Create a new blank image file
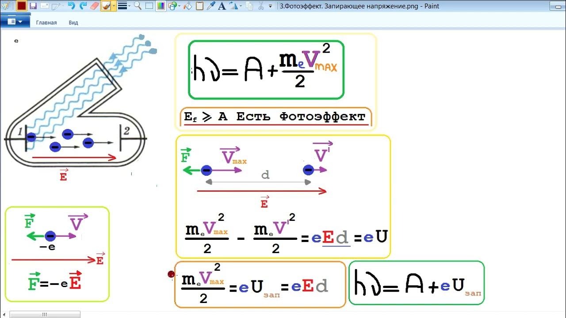Screen dimensions: 566x318 tap(56, 6)
